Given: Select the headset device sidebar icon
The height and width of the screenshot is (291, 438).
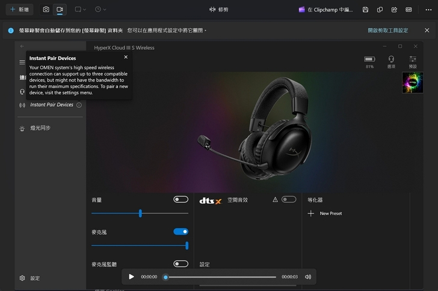Looking at the screenshot, I should pyautogui.click(x=22, y=92).
